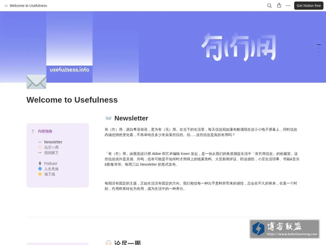Image resolution: width=326 pixels, height=245 pixels.
Task: Open the Newsletter link in content guide
Action: (x=53, y=142)
